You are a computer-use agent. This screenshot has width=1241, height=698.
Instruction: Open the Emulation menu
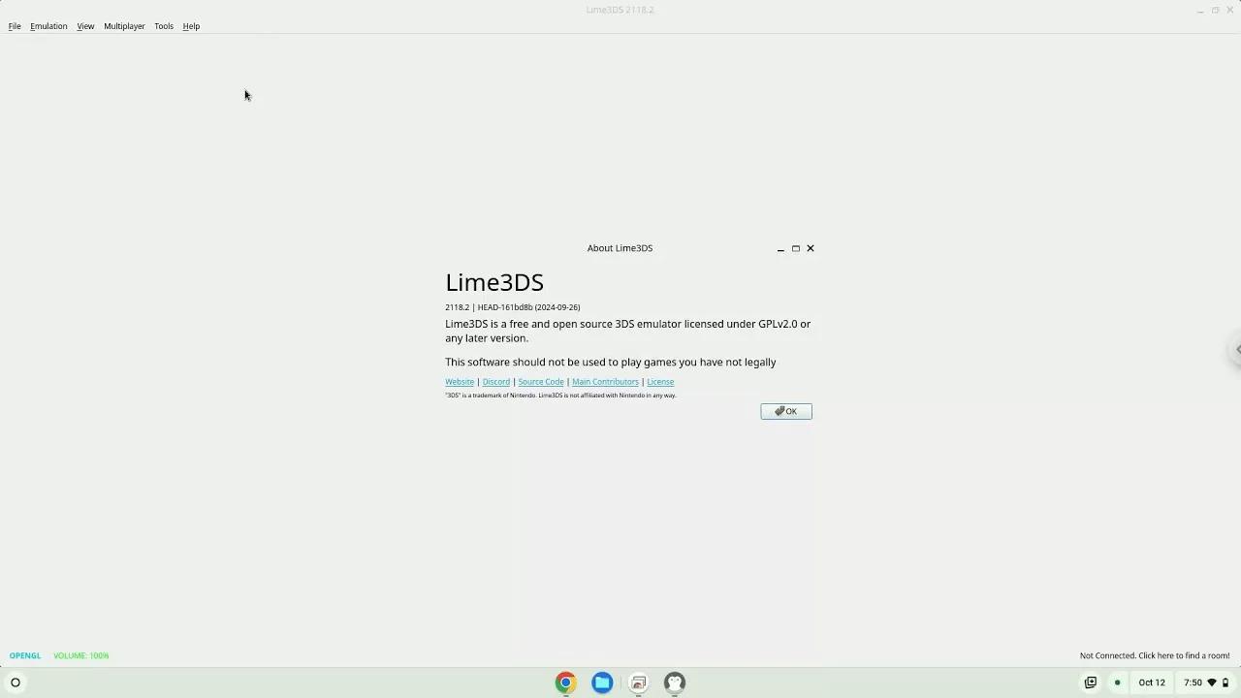(48, 26)
